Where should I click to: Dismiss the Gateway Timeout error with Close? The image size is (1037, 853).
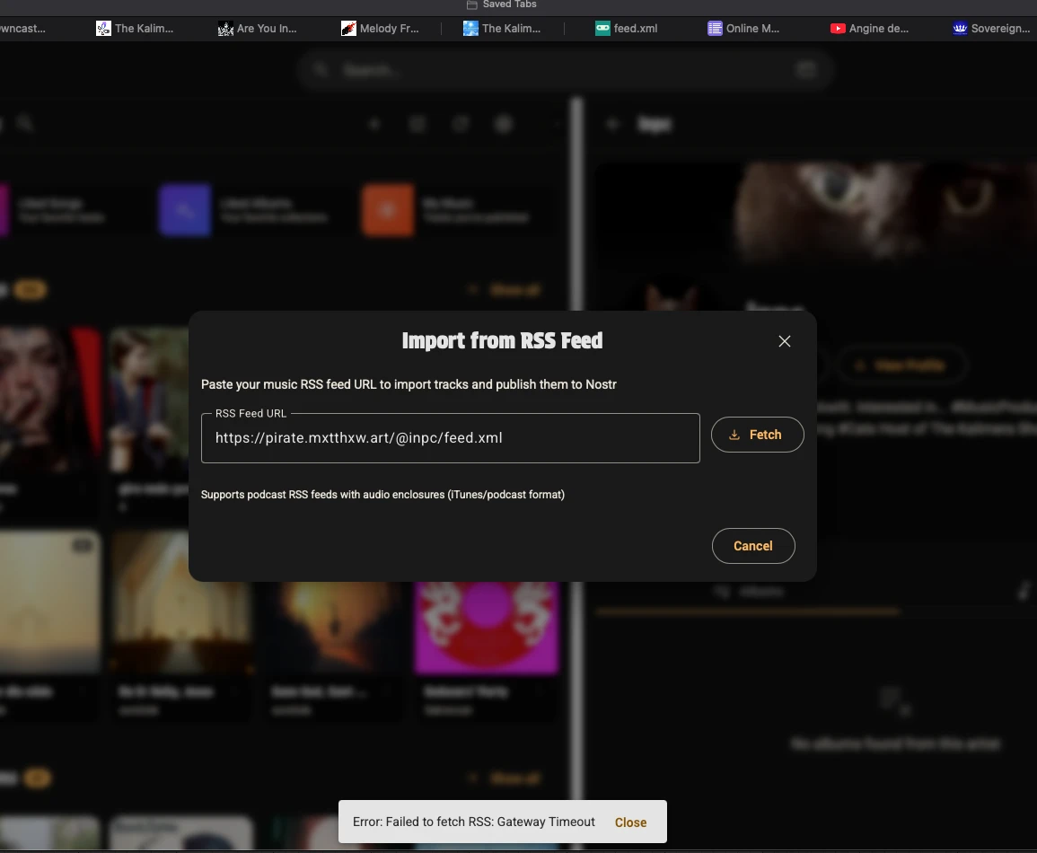(x=630, y=822)
